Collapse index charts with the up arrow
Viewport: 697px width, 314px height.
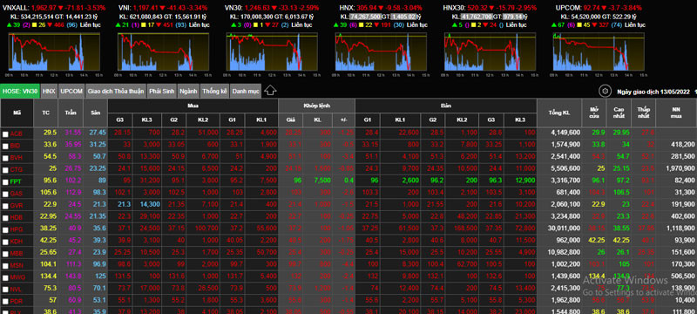coord(270,91)
